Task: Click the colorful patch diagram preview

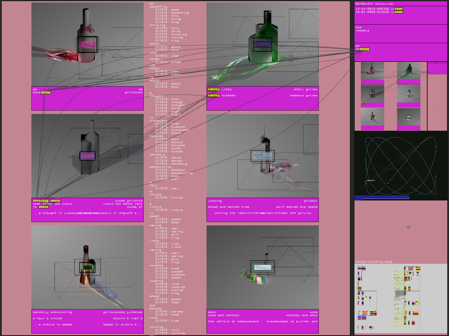Action: click(401, 298)
